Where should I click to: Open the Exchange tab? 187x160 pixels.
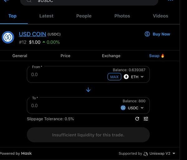pyautogui.click(x=111, y=56)
